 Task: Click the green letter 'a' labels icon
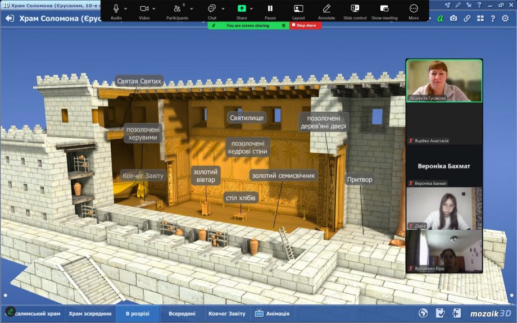[x=441, y=19]
